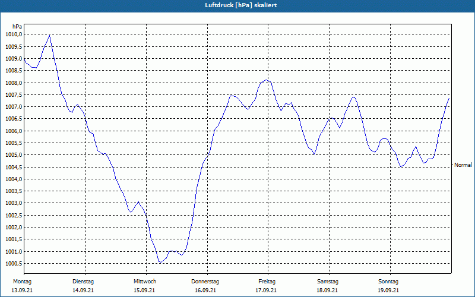Click the pressure peak at Friday's start
Image resolution: width=475 pixels, height=297 pixels.
pyautogui.click(x=266, y=80)
